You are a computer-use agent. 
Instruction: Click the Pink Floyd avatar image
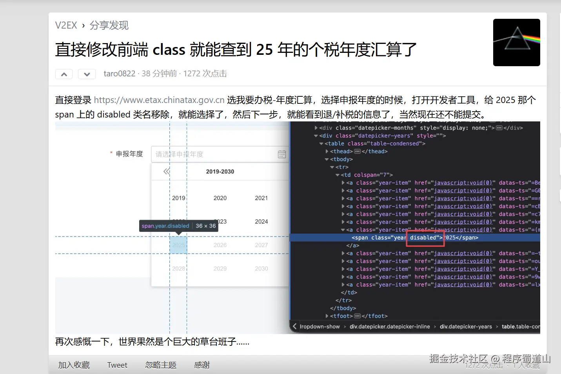(516, 42)
